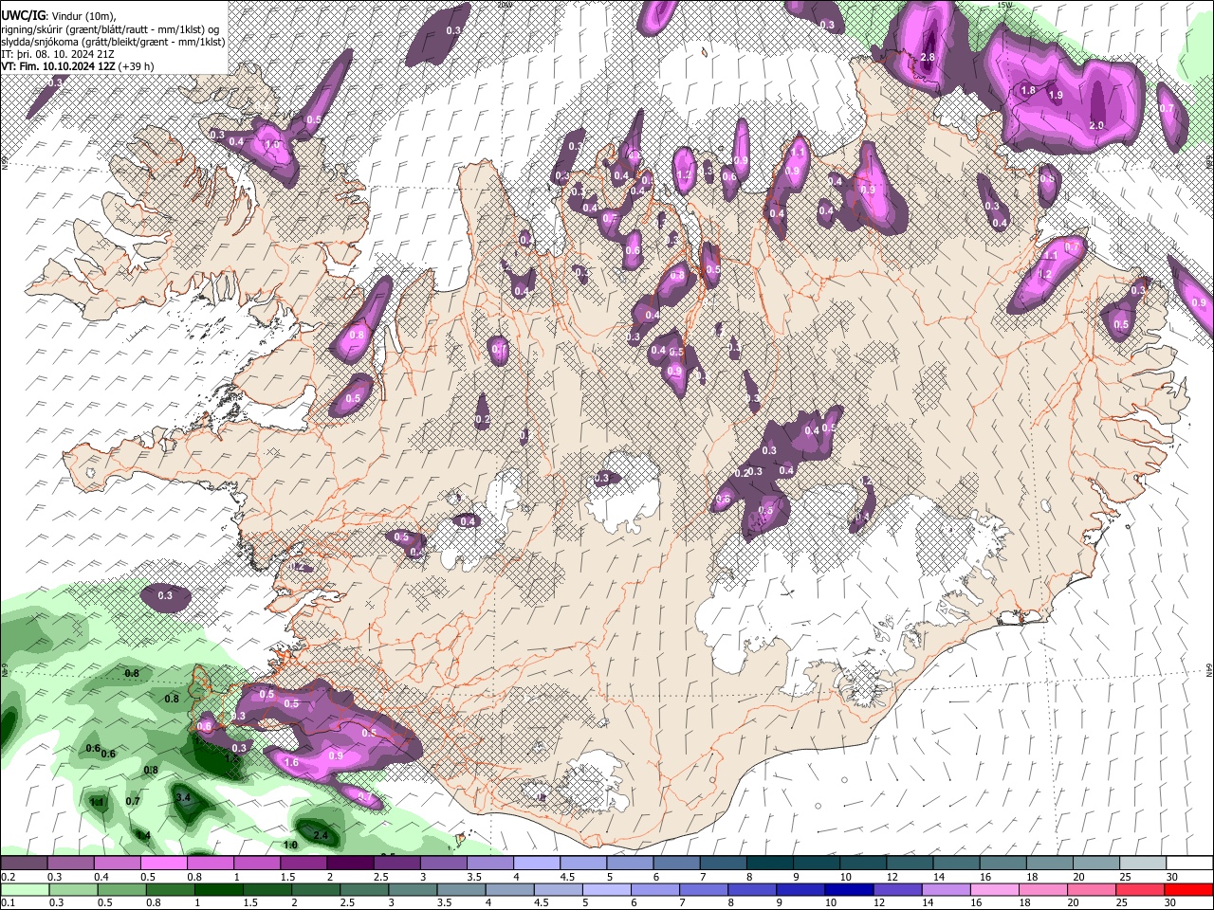The image size is (1214, 910).
Task: Pick the palest green 0.1–0.3 rain swatch
Action: 24,889
